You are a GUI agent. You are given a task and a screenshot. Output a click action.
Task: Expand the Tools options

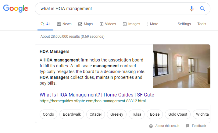[x=202, y=24]
